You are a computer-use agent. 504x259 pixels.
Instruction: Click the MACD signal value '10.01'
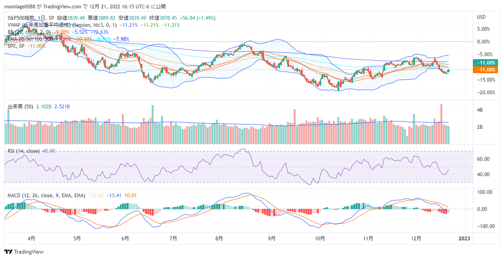pyautogui.click(x=131, y=195)
